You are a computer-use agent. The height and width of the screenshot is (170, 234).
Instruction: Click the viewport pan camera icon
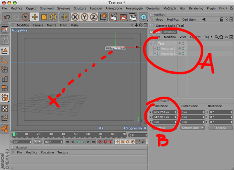point(132,25)
